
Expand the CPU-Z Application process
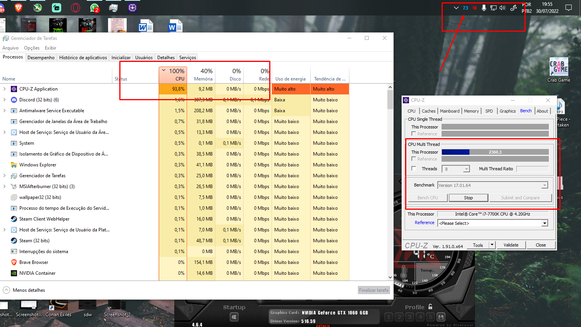pyautogui.click(x=5, y=89)
